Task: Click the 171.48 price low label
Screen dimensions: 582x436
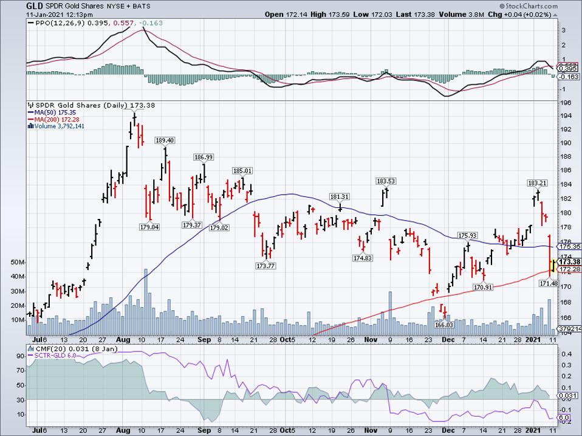Action: pyautogui.click(x=549, y=283)
